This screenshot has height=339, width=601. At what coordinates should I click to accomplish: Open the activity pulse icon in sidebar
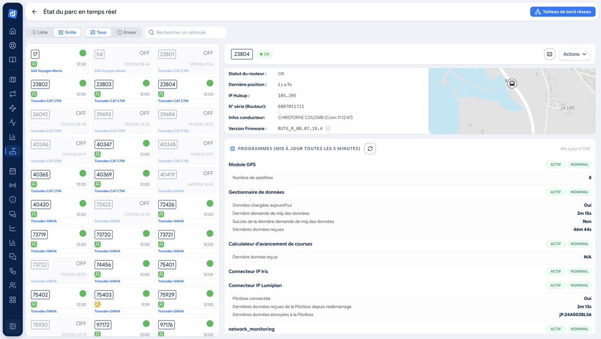click(x=13, y=123)
